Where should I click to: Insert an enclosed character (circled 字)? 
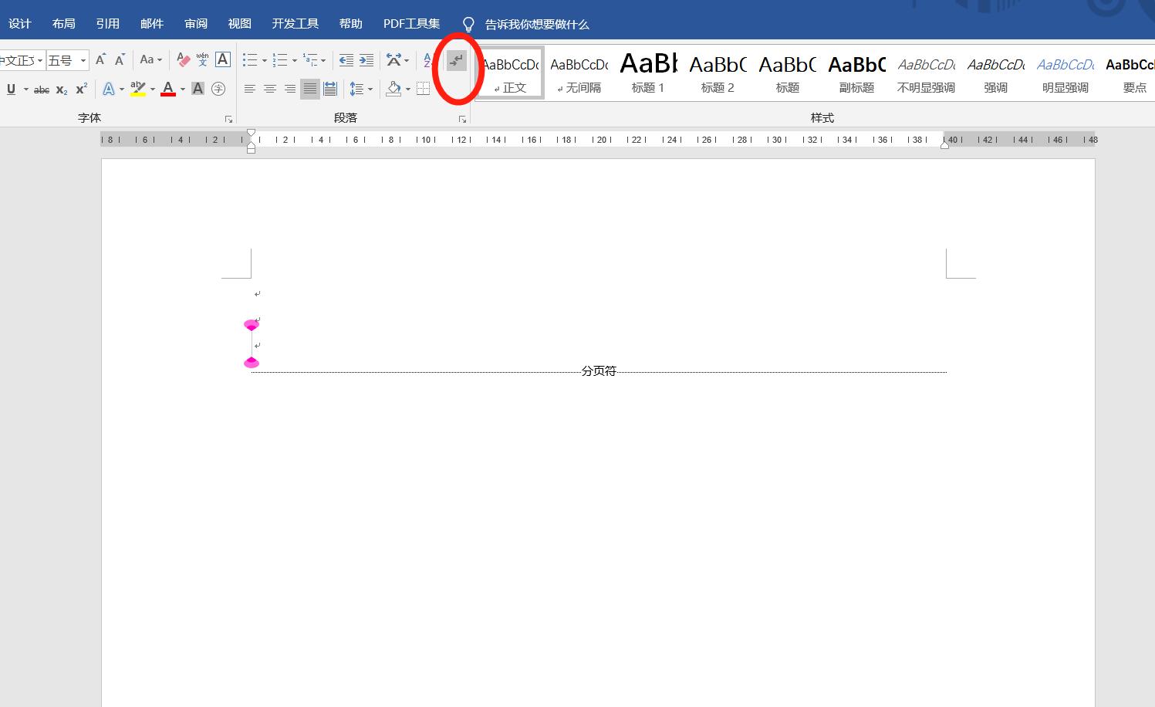click(x=218, y=90)
